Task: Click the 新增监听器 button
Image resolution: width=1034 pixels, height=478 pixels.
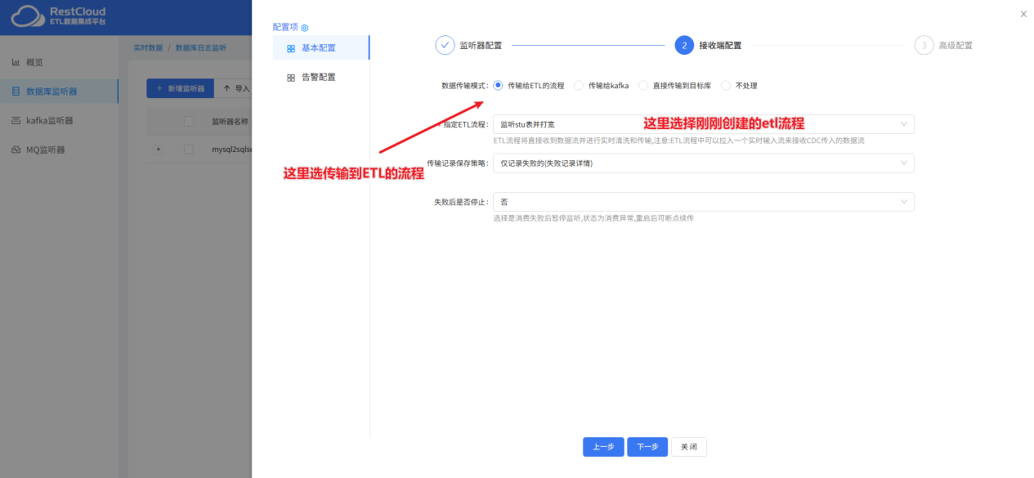Action: click(x=179, y=87)
